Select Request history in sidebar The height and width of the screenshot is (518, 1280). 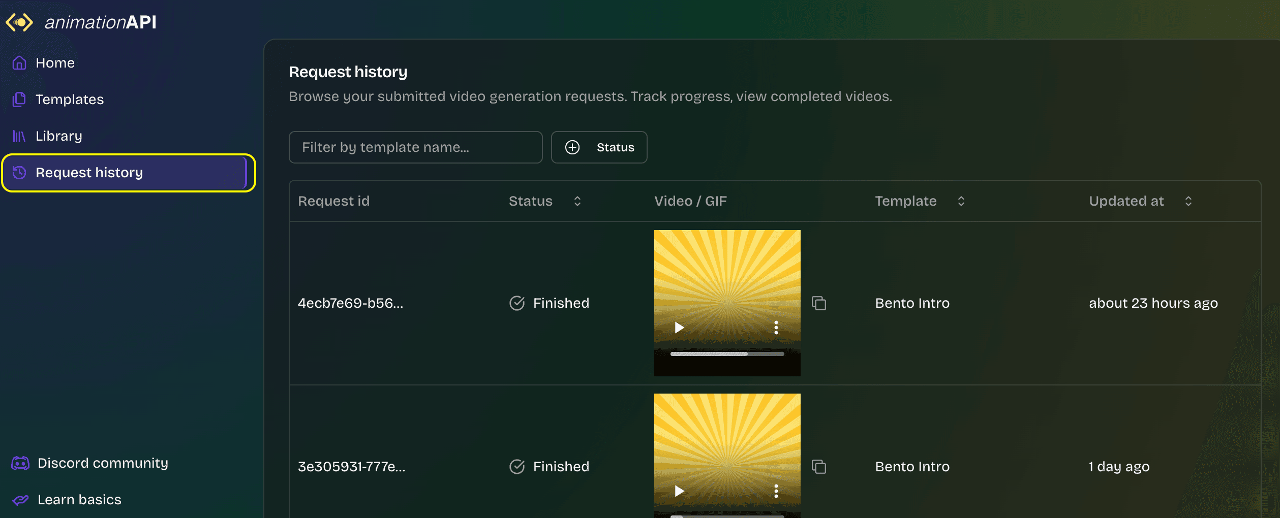[x=89, y=173]
